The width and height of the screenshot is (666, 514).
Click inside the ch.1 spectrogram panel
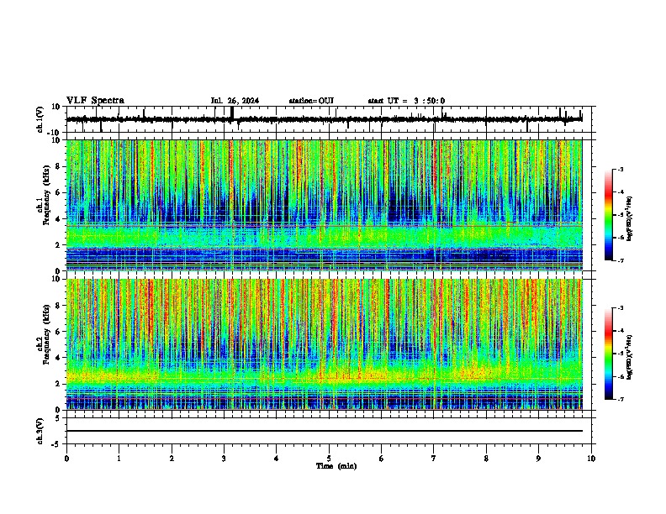coord(324,205)
